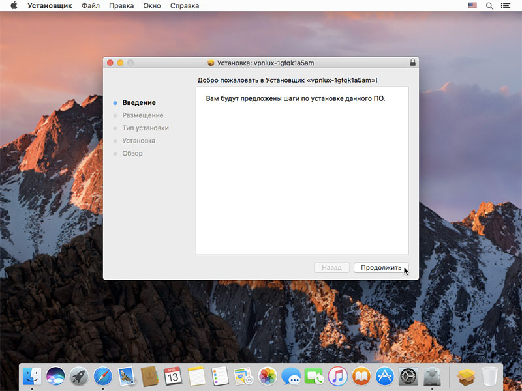Viewport: 522px width, 391px height.
Task: Open the Правка menu
Action: pos(121,6)
